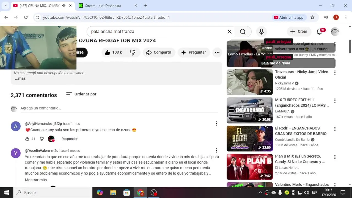Open options for Travesuras video
The width and height of the screenshot is (352, 198).
pyautogui.click(x=335, y=73)
